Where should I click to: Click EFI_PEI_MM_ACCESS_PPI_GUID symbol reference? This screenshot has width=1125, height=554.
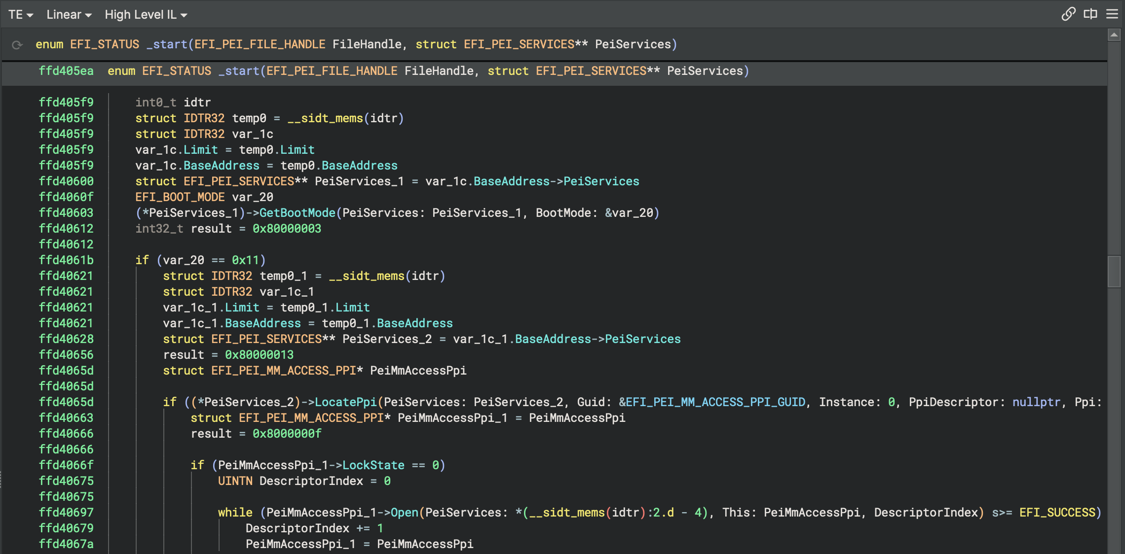coord(715,402)
